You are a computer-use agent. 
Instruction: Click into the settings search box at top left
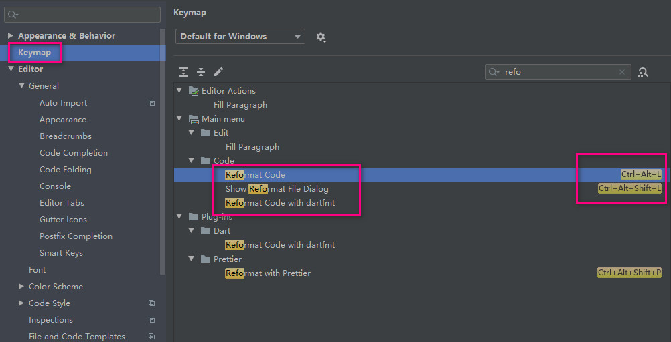pyautogui.click(x=82, y=15)
